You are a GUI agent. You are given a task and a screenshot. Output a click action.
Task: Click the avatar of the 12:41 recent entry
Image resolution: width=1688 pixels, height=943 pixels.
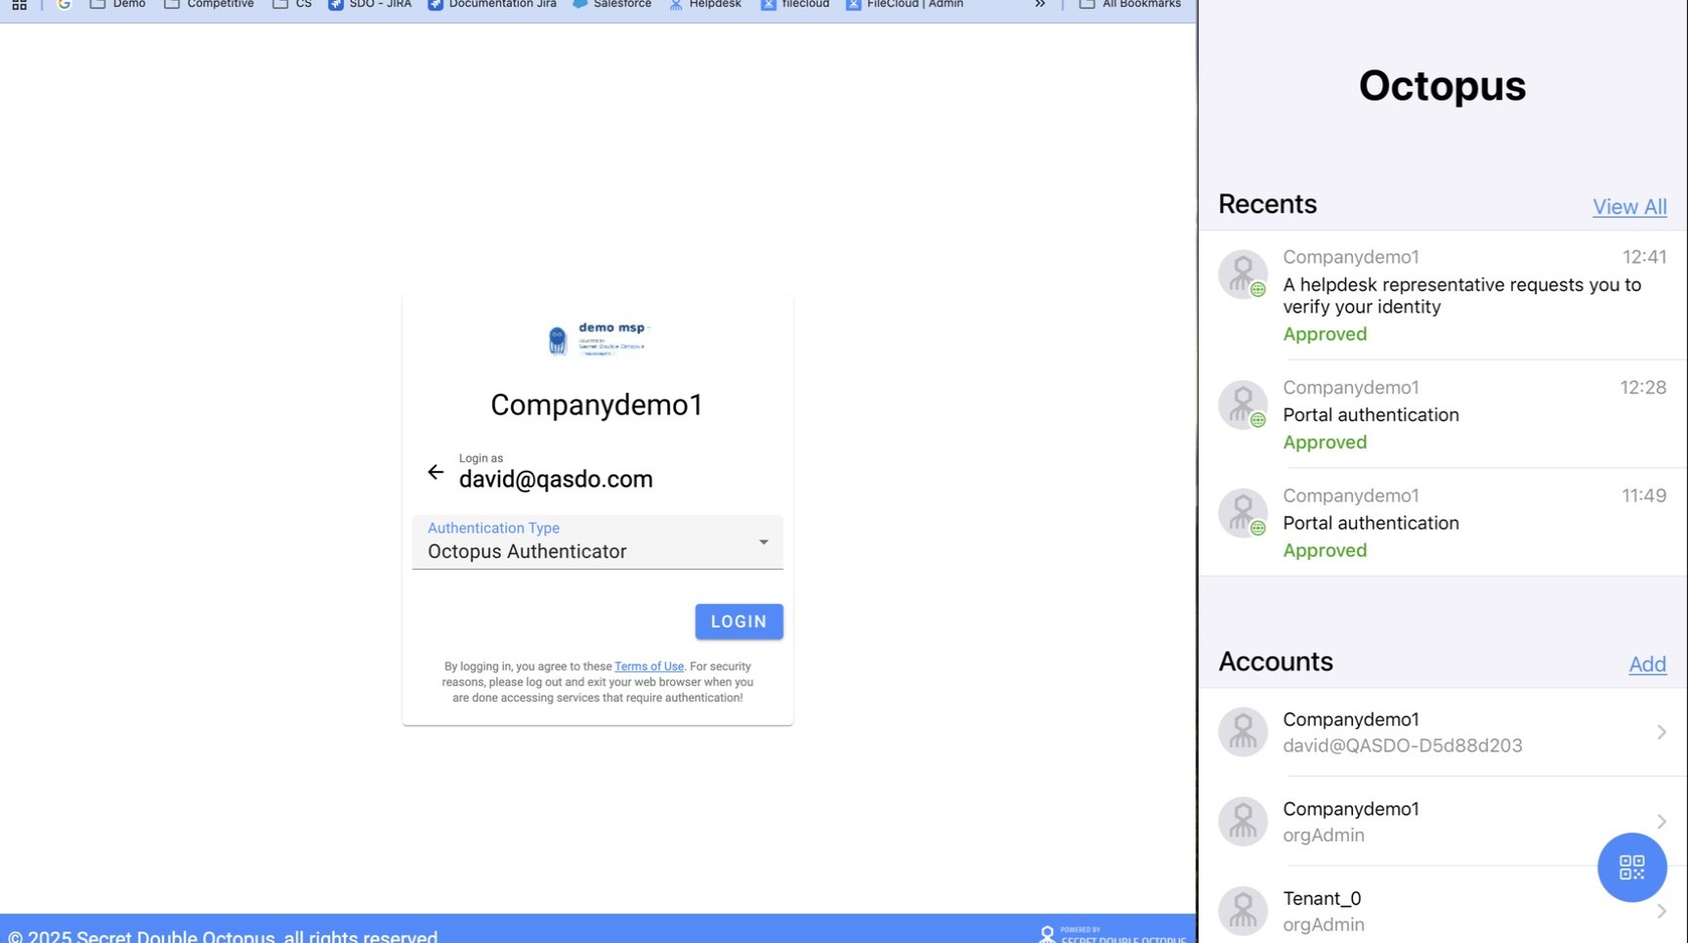(x=1243, y=274)
